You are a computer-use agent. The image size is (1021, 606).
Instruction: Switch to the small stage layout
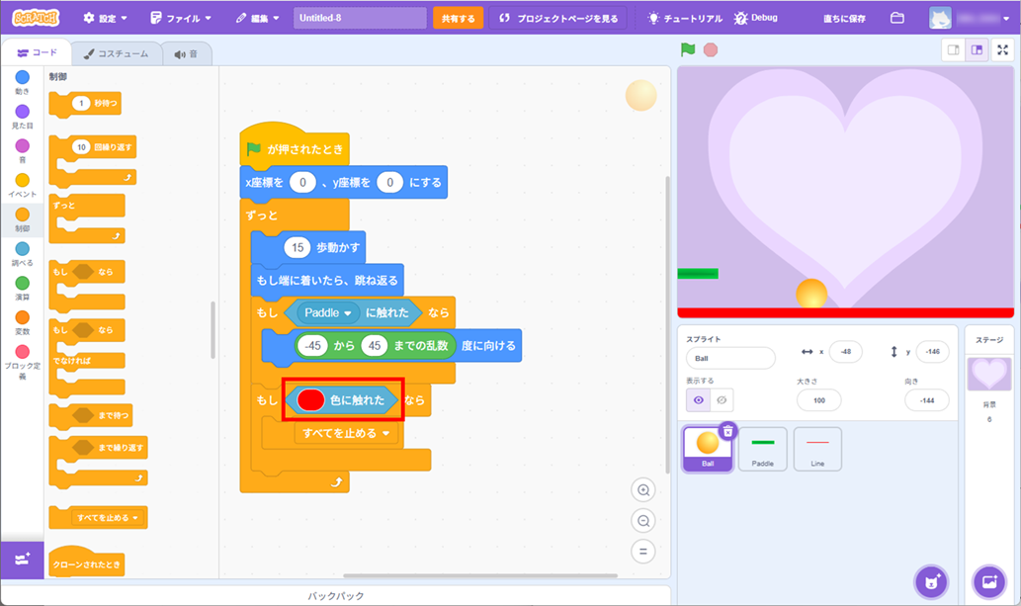[954, 50]
